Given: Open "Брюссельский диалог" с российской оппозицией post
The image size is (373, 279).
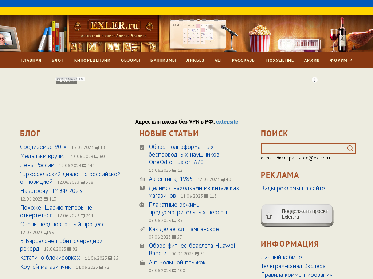Looking at the screenshot, I should click(x=70, y=178).
